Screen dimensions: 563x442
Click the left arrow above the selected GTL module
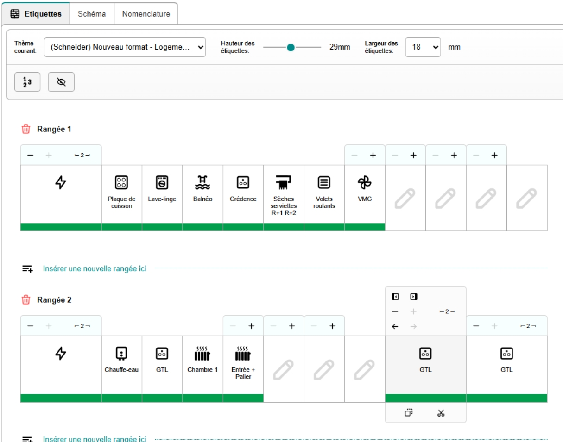coord(395,326)
